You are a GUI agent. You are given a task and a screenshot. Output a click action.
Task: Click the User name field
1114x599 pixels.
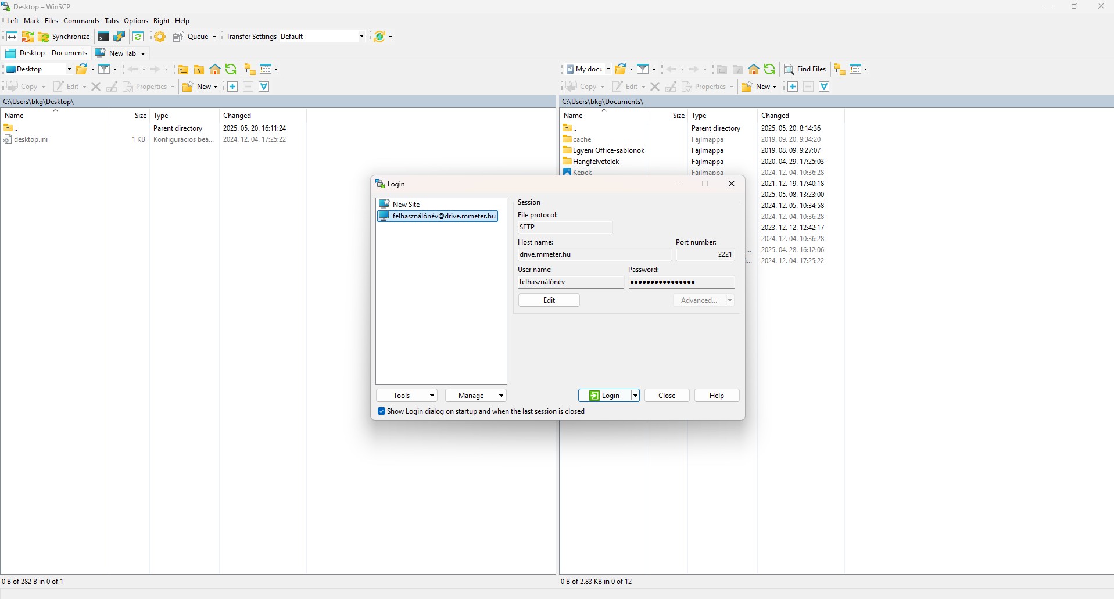[x=571, y=282]
